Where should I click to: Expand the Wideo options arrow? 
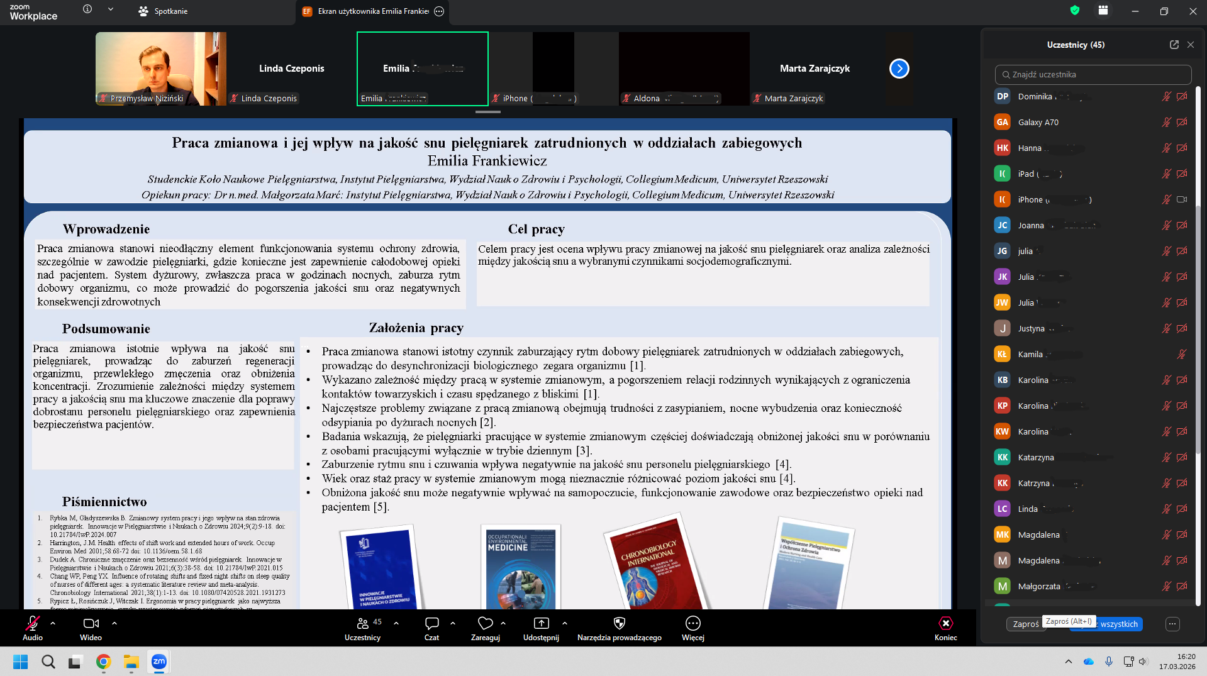(x=114, y=623)
